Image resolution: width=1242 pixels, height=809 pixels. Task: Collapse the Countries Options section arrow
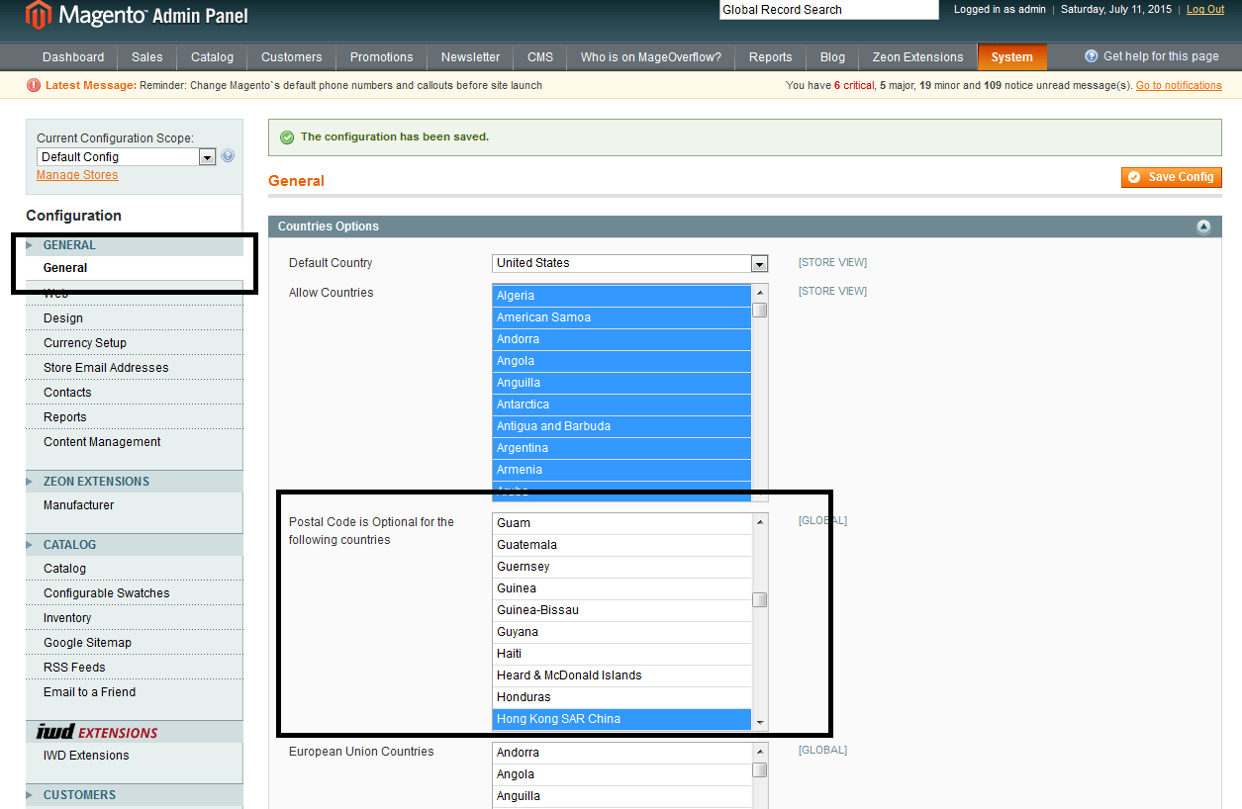point(1203,226)
